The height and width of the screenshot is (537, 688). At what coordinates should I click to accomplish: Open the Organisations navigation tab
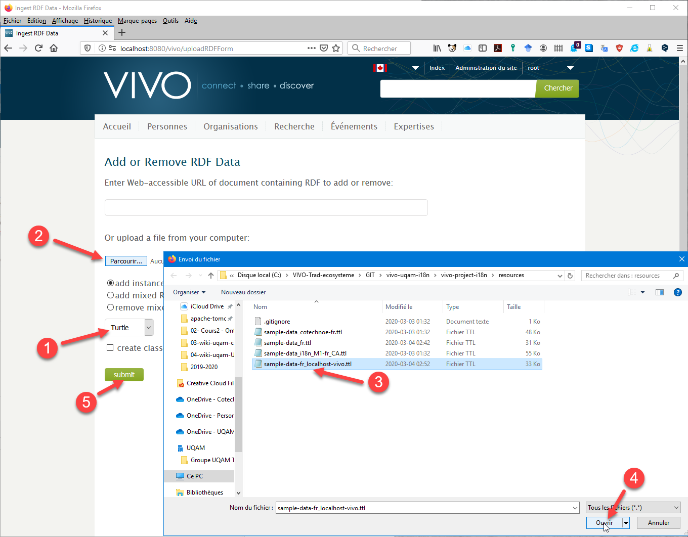[231, 126]
